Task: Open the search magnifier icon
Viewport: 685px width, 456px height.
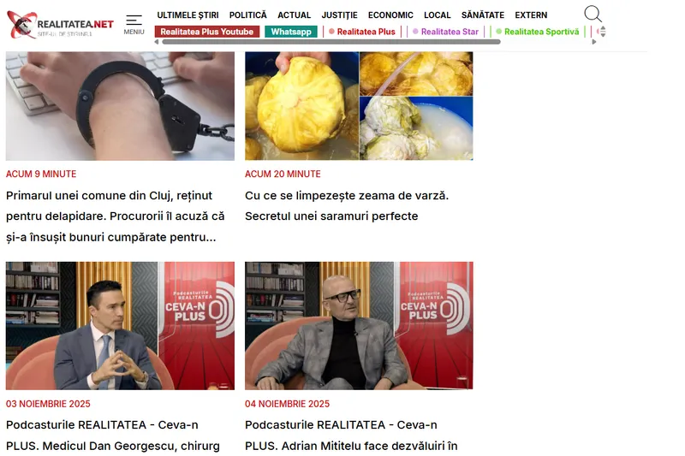Action: tap(593, 14)
